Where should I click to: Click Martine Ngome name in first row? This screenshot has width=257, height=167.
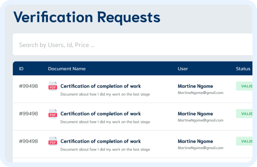(x=195, y=86)
